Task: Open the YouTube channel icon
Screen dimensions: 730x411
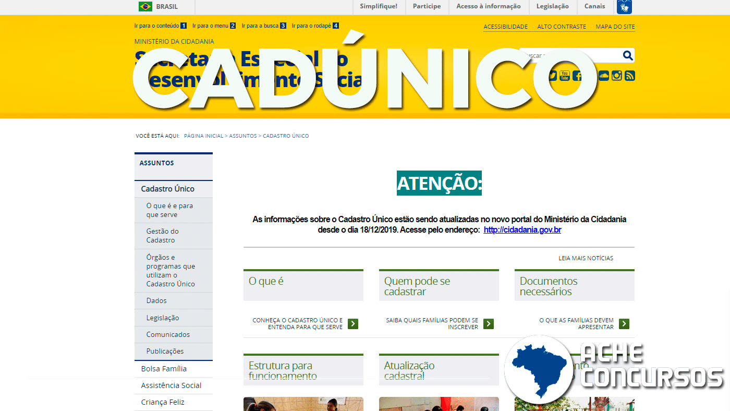Action: click(564, 76)
